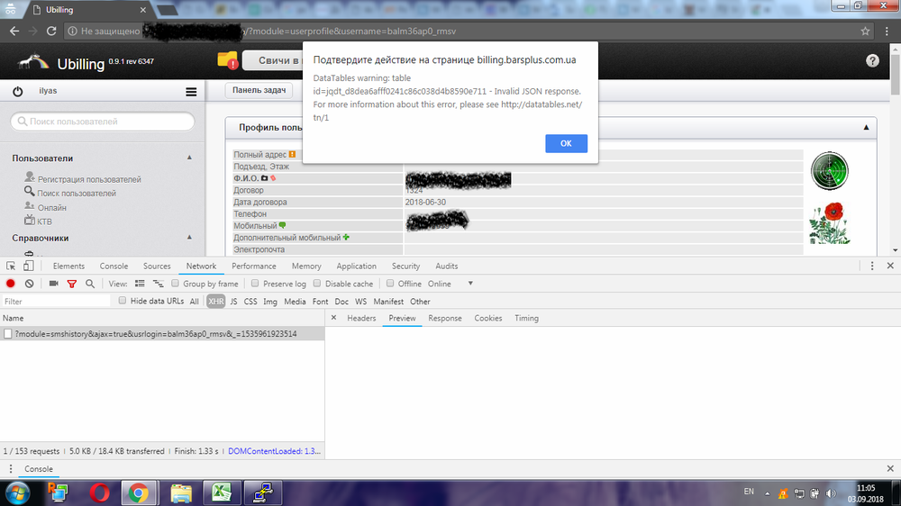Screen dimensions: 901x506
Task: Open the Online network throttling dropdown
Action: coord(450,284)
